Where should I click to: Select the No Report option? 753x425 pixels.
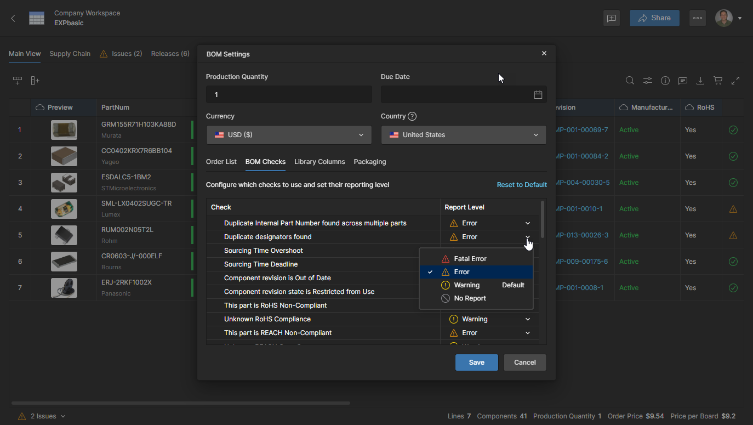[x=470, y=298]
